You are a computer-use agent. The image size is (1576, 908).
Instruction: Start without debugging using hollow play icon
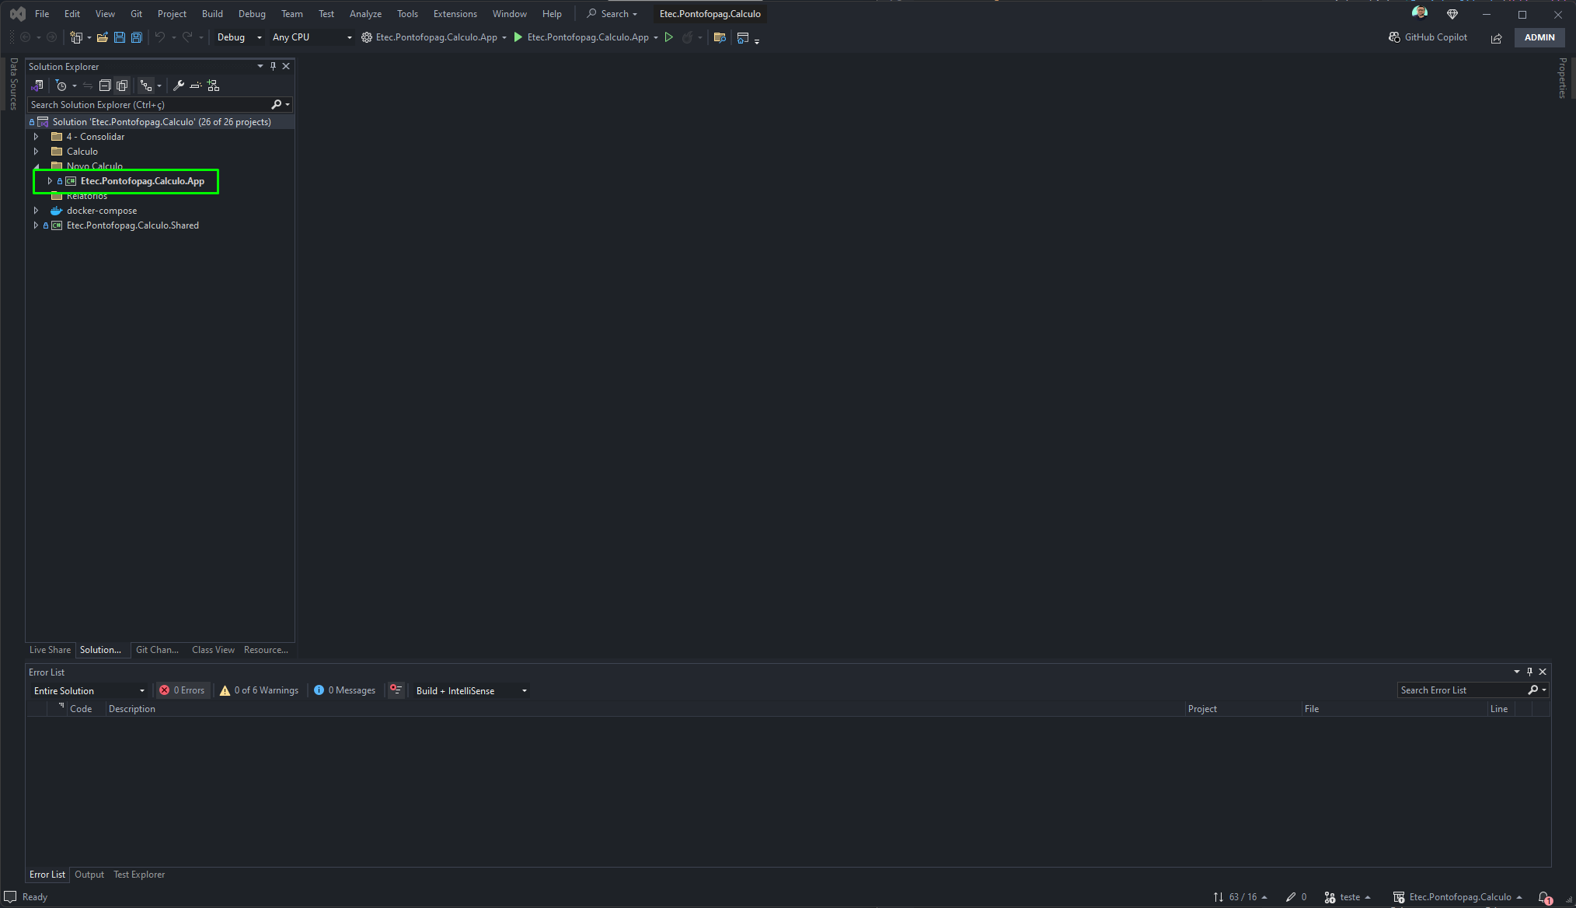pyautogui.click(x=668, y=37)
